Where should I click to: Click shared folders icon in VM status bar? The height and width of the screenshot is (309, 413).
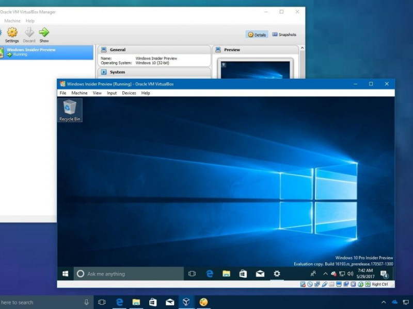(x=331, y=284)
